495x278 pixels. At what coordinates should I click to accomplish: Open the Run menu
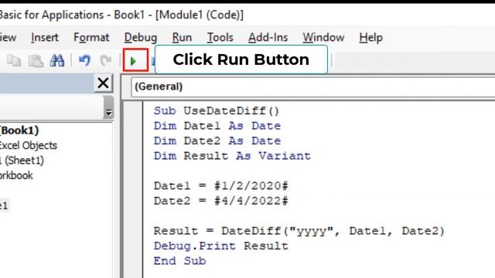pos(182,38)
